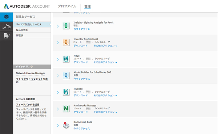This screenshot has height=134, width=218.
Task: Switch to the 管理 tab
Action: pos(88,7)
